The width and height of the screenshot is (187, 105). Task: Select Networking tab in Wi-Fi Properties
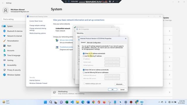80,33
